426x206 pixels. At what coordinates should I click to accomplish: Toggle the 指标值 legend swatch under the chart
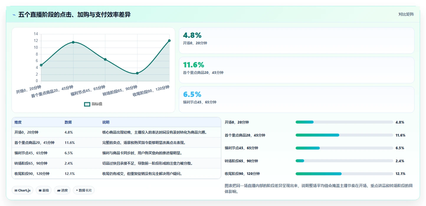87,104
